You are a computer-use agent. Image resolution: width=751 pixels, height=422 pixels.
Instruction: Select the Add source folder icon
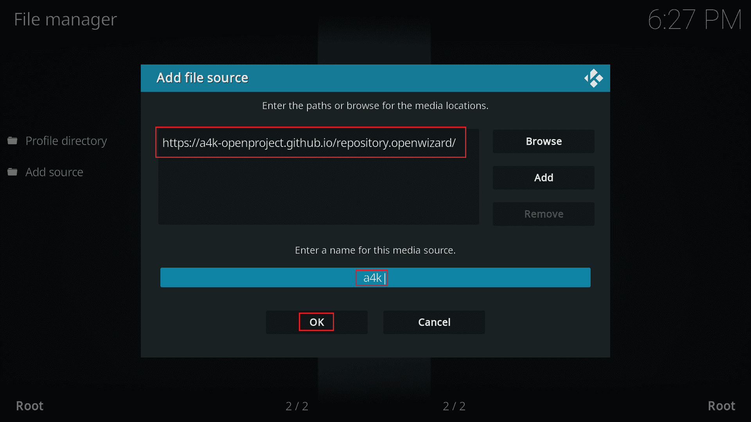pyautogui.click(x=15, y=172)
